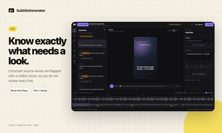Click the subtitle text area in inspector
The height and width of the screenshot is (133, 222).
pos(199,56)
